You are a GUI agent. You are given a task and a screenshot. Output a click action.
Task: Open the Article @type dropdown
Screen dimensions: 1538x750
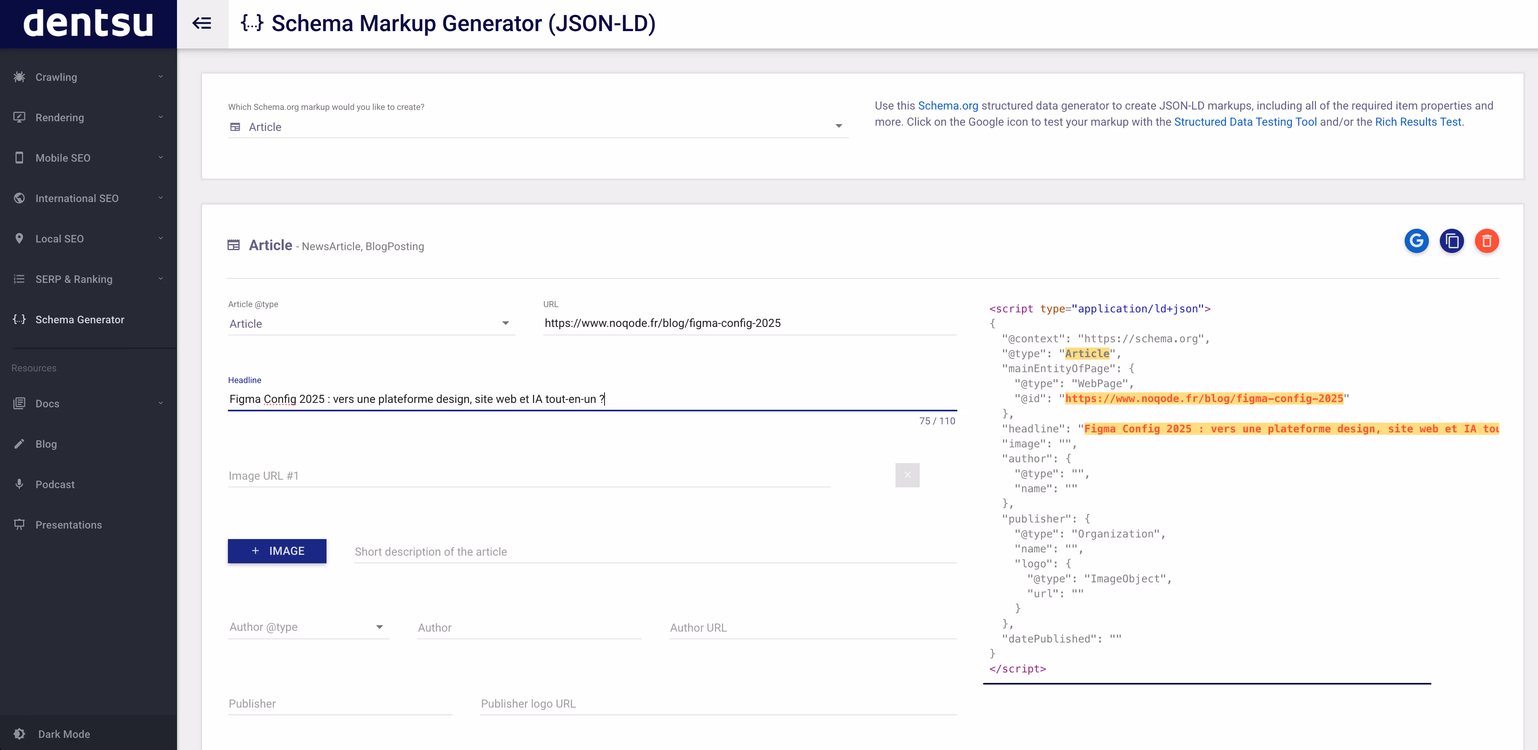pos(370,324)
